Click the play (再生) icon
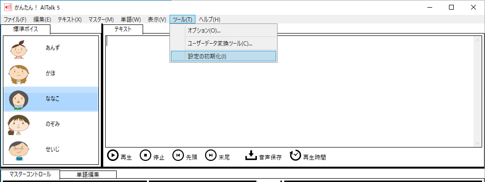 click(112, 155)
